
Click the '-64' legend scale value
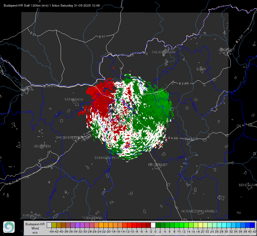tap(51, 232)
